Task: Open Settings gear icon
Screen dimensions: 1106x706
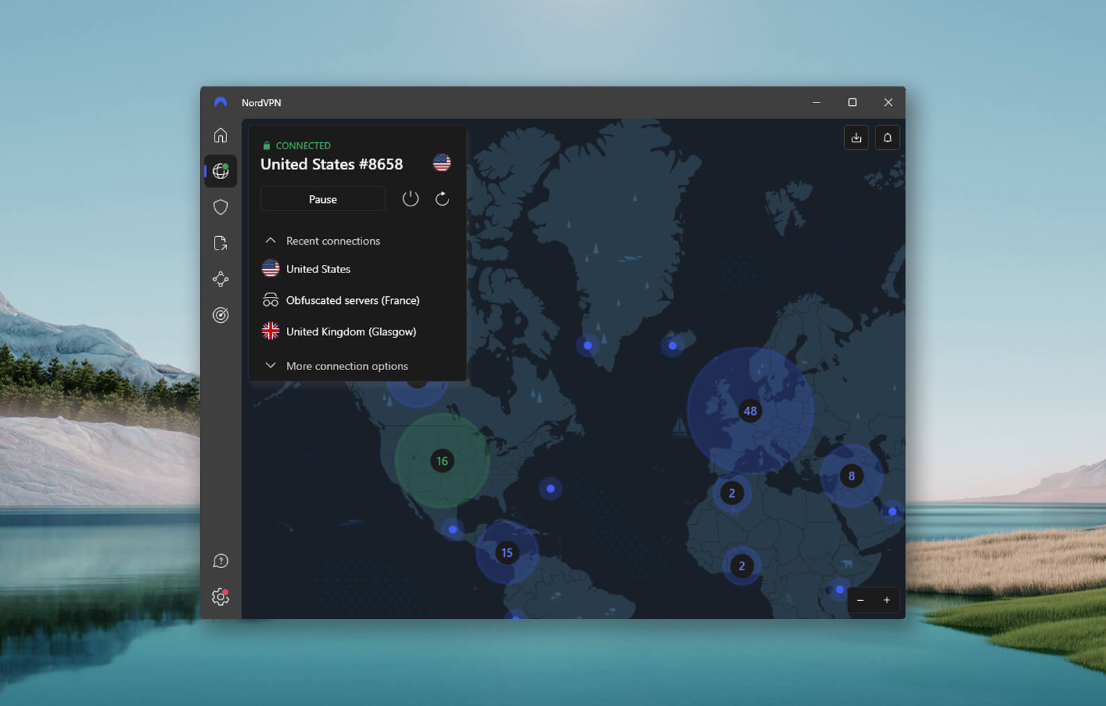Action: (220, 597)
